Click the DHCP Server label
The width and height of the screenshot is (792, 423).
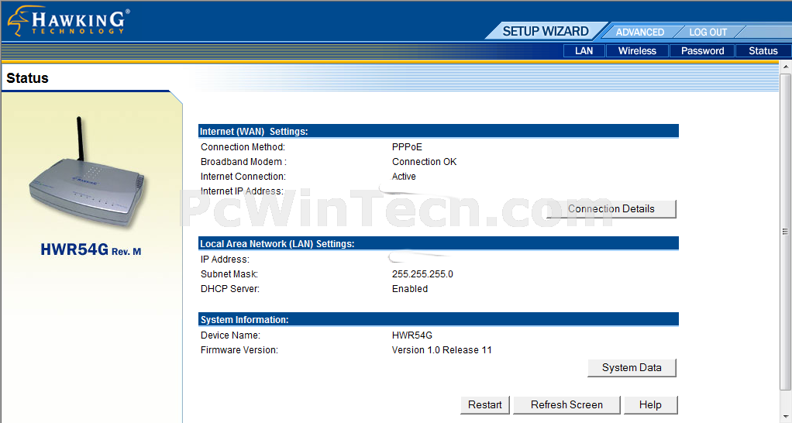[x=230, y=289]
